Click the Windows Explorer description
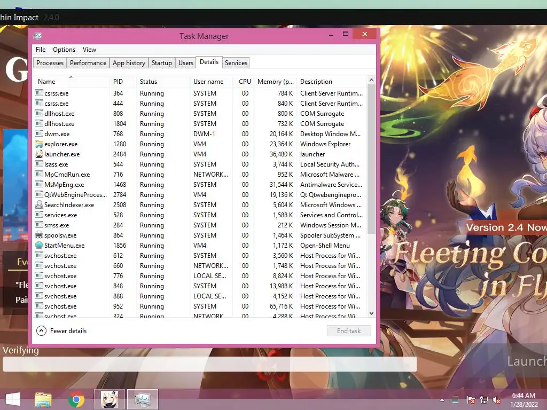This screenshot has width=547, height=410. (325, 144)
